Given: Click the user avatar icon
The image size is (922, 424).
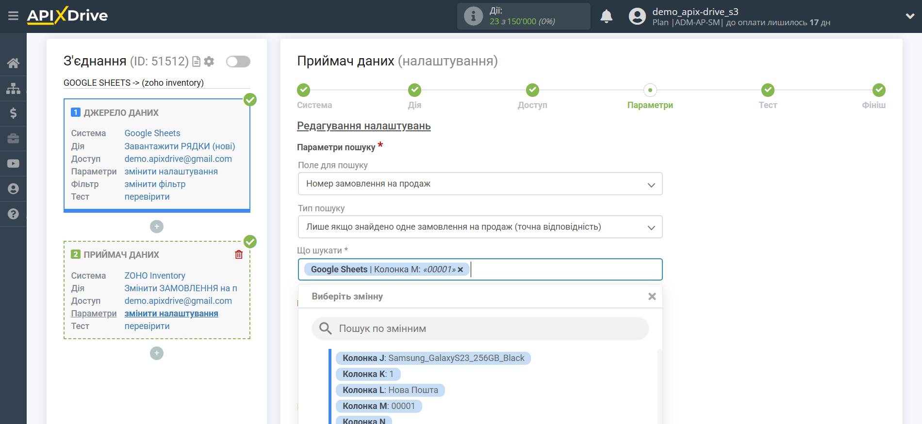Looking at the screenshot, I should (x=637, y=16).
